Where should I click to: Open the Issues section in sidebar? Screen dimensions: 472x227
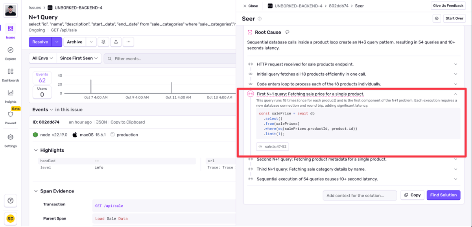coord(11,32)
